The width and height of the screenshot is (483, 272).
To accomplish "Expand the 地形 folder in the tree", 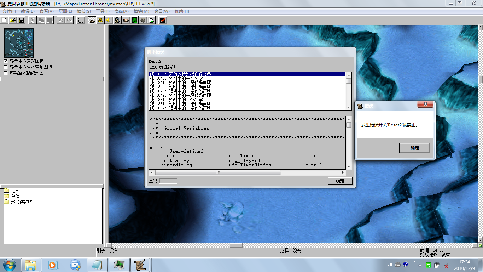I will (12, 191).
